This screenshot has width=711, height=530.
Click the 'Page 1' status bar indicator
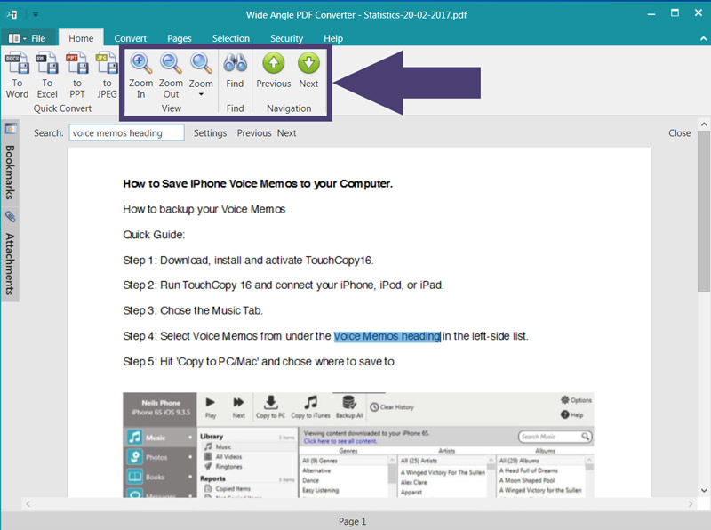click(x=352, y=521)
